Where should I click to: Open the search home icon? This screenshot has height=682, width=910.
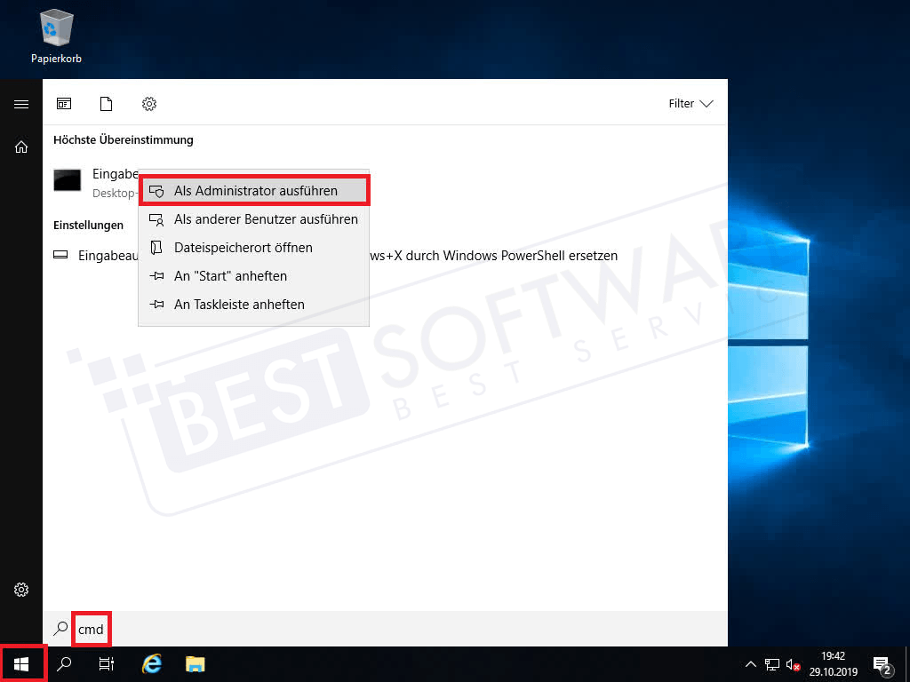pyautogui.click(x=20, y=147)
